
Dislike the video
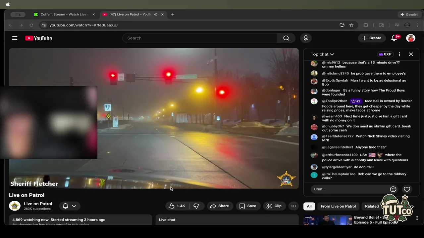[x=196, y=206]
